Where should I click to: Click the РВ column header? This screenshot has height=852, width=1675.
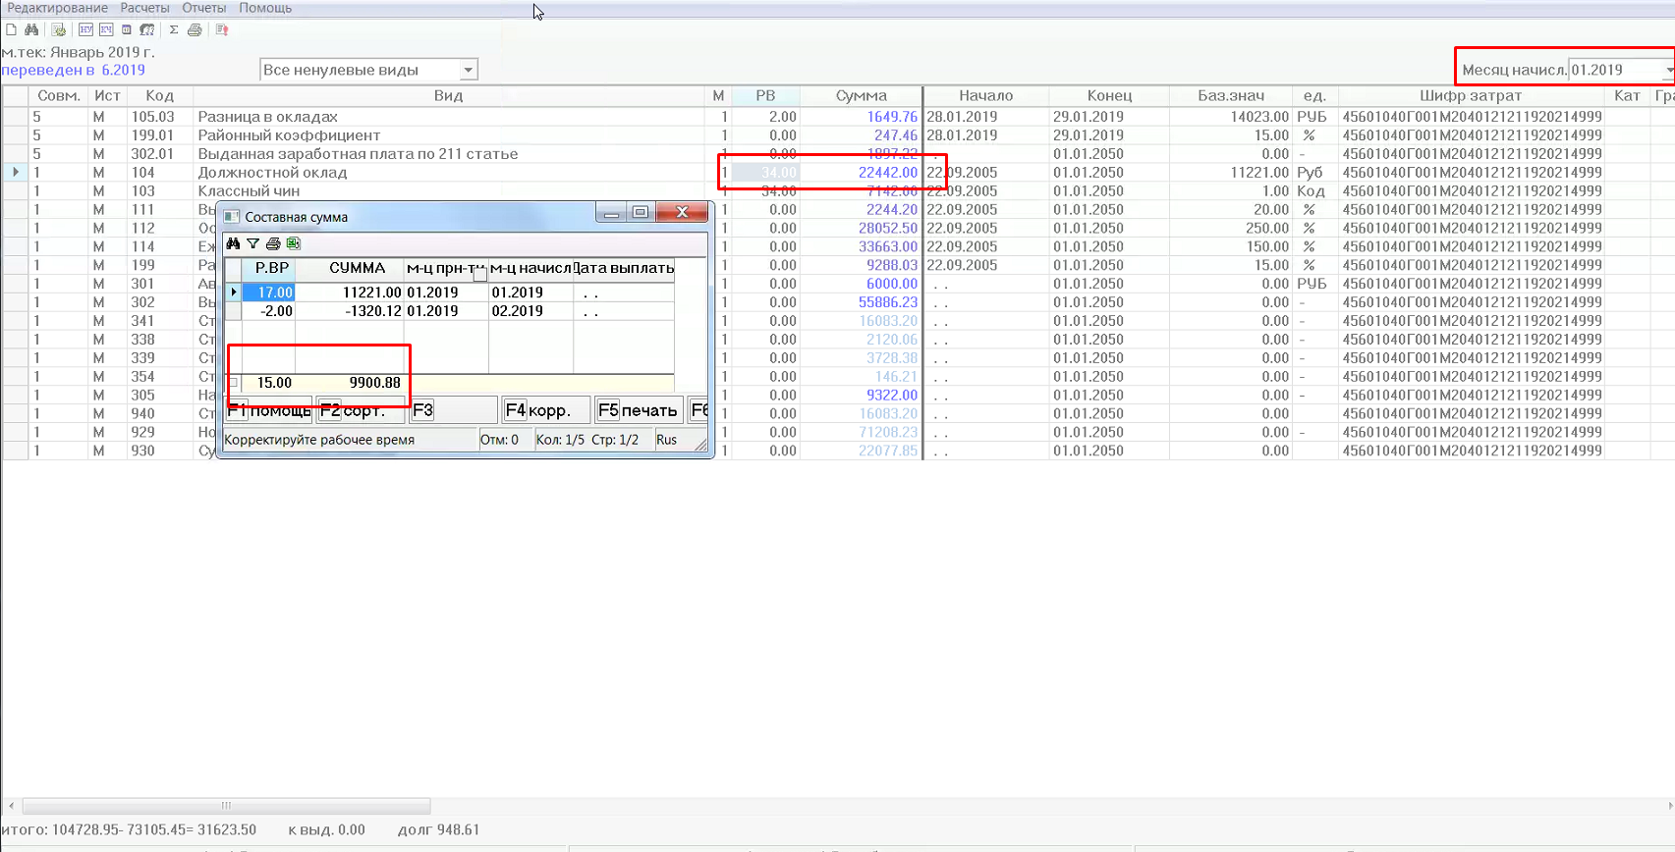765,96
